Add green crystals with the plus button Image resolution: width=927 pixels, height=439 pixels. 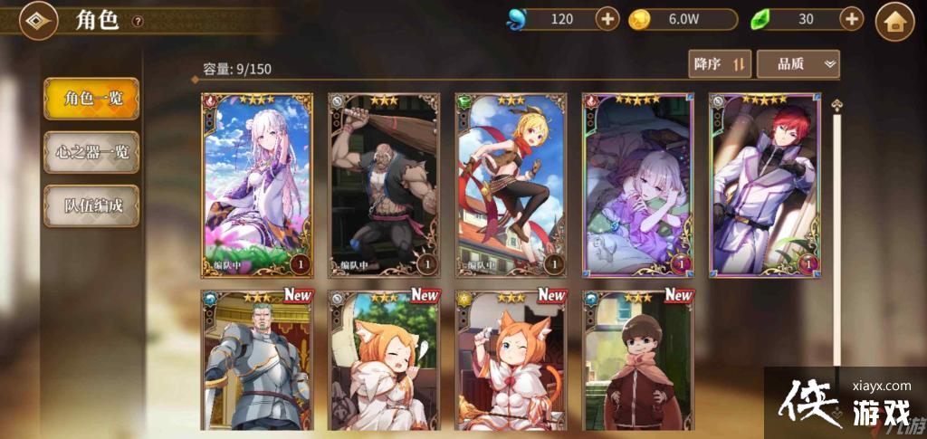point(851,20)
